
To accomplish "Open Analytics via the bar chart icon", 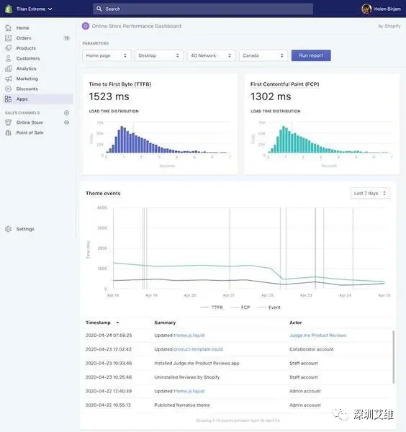I will tap(8, 68).
